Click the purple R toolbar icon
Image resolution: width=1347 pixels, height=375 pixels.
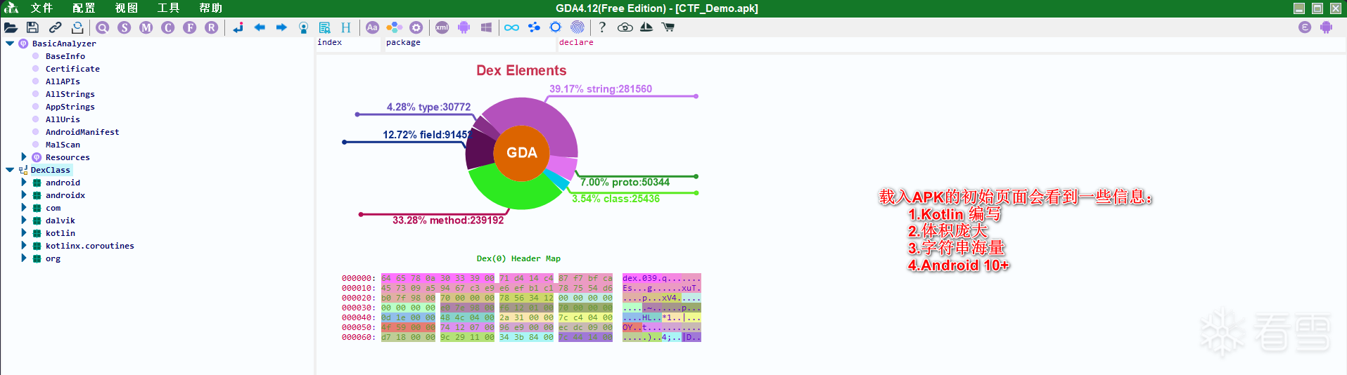click(211, 27)
